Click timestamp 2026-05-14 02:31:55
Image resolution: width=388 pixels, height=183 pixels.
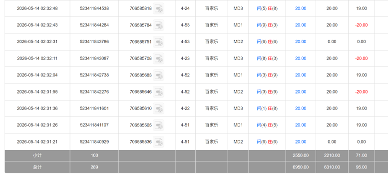pos(37,91)
